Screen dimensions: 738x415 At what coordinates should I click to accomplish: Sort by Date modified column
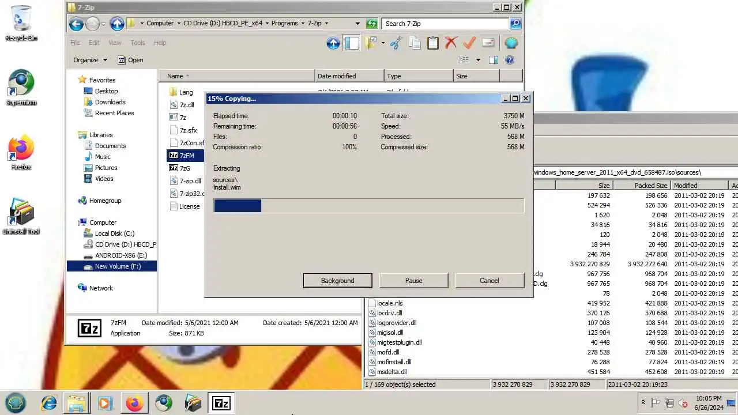(x=349, y=76)
